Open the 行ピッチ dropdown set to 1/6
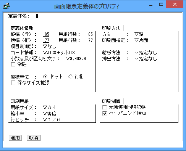 [52, 120]
